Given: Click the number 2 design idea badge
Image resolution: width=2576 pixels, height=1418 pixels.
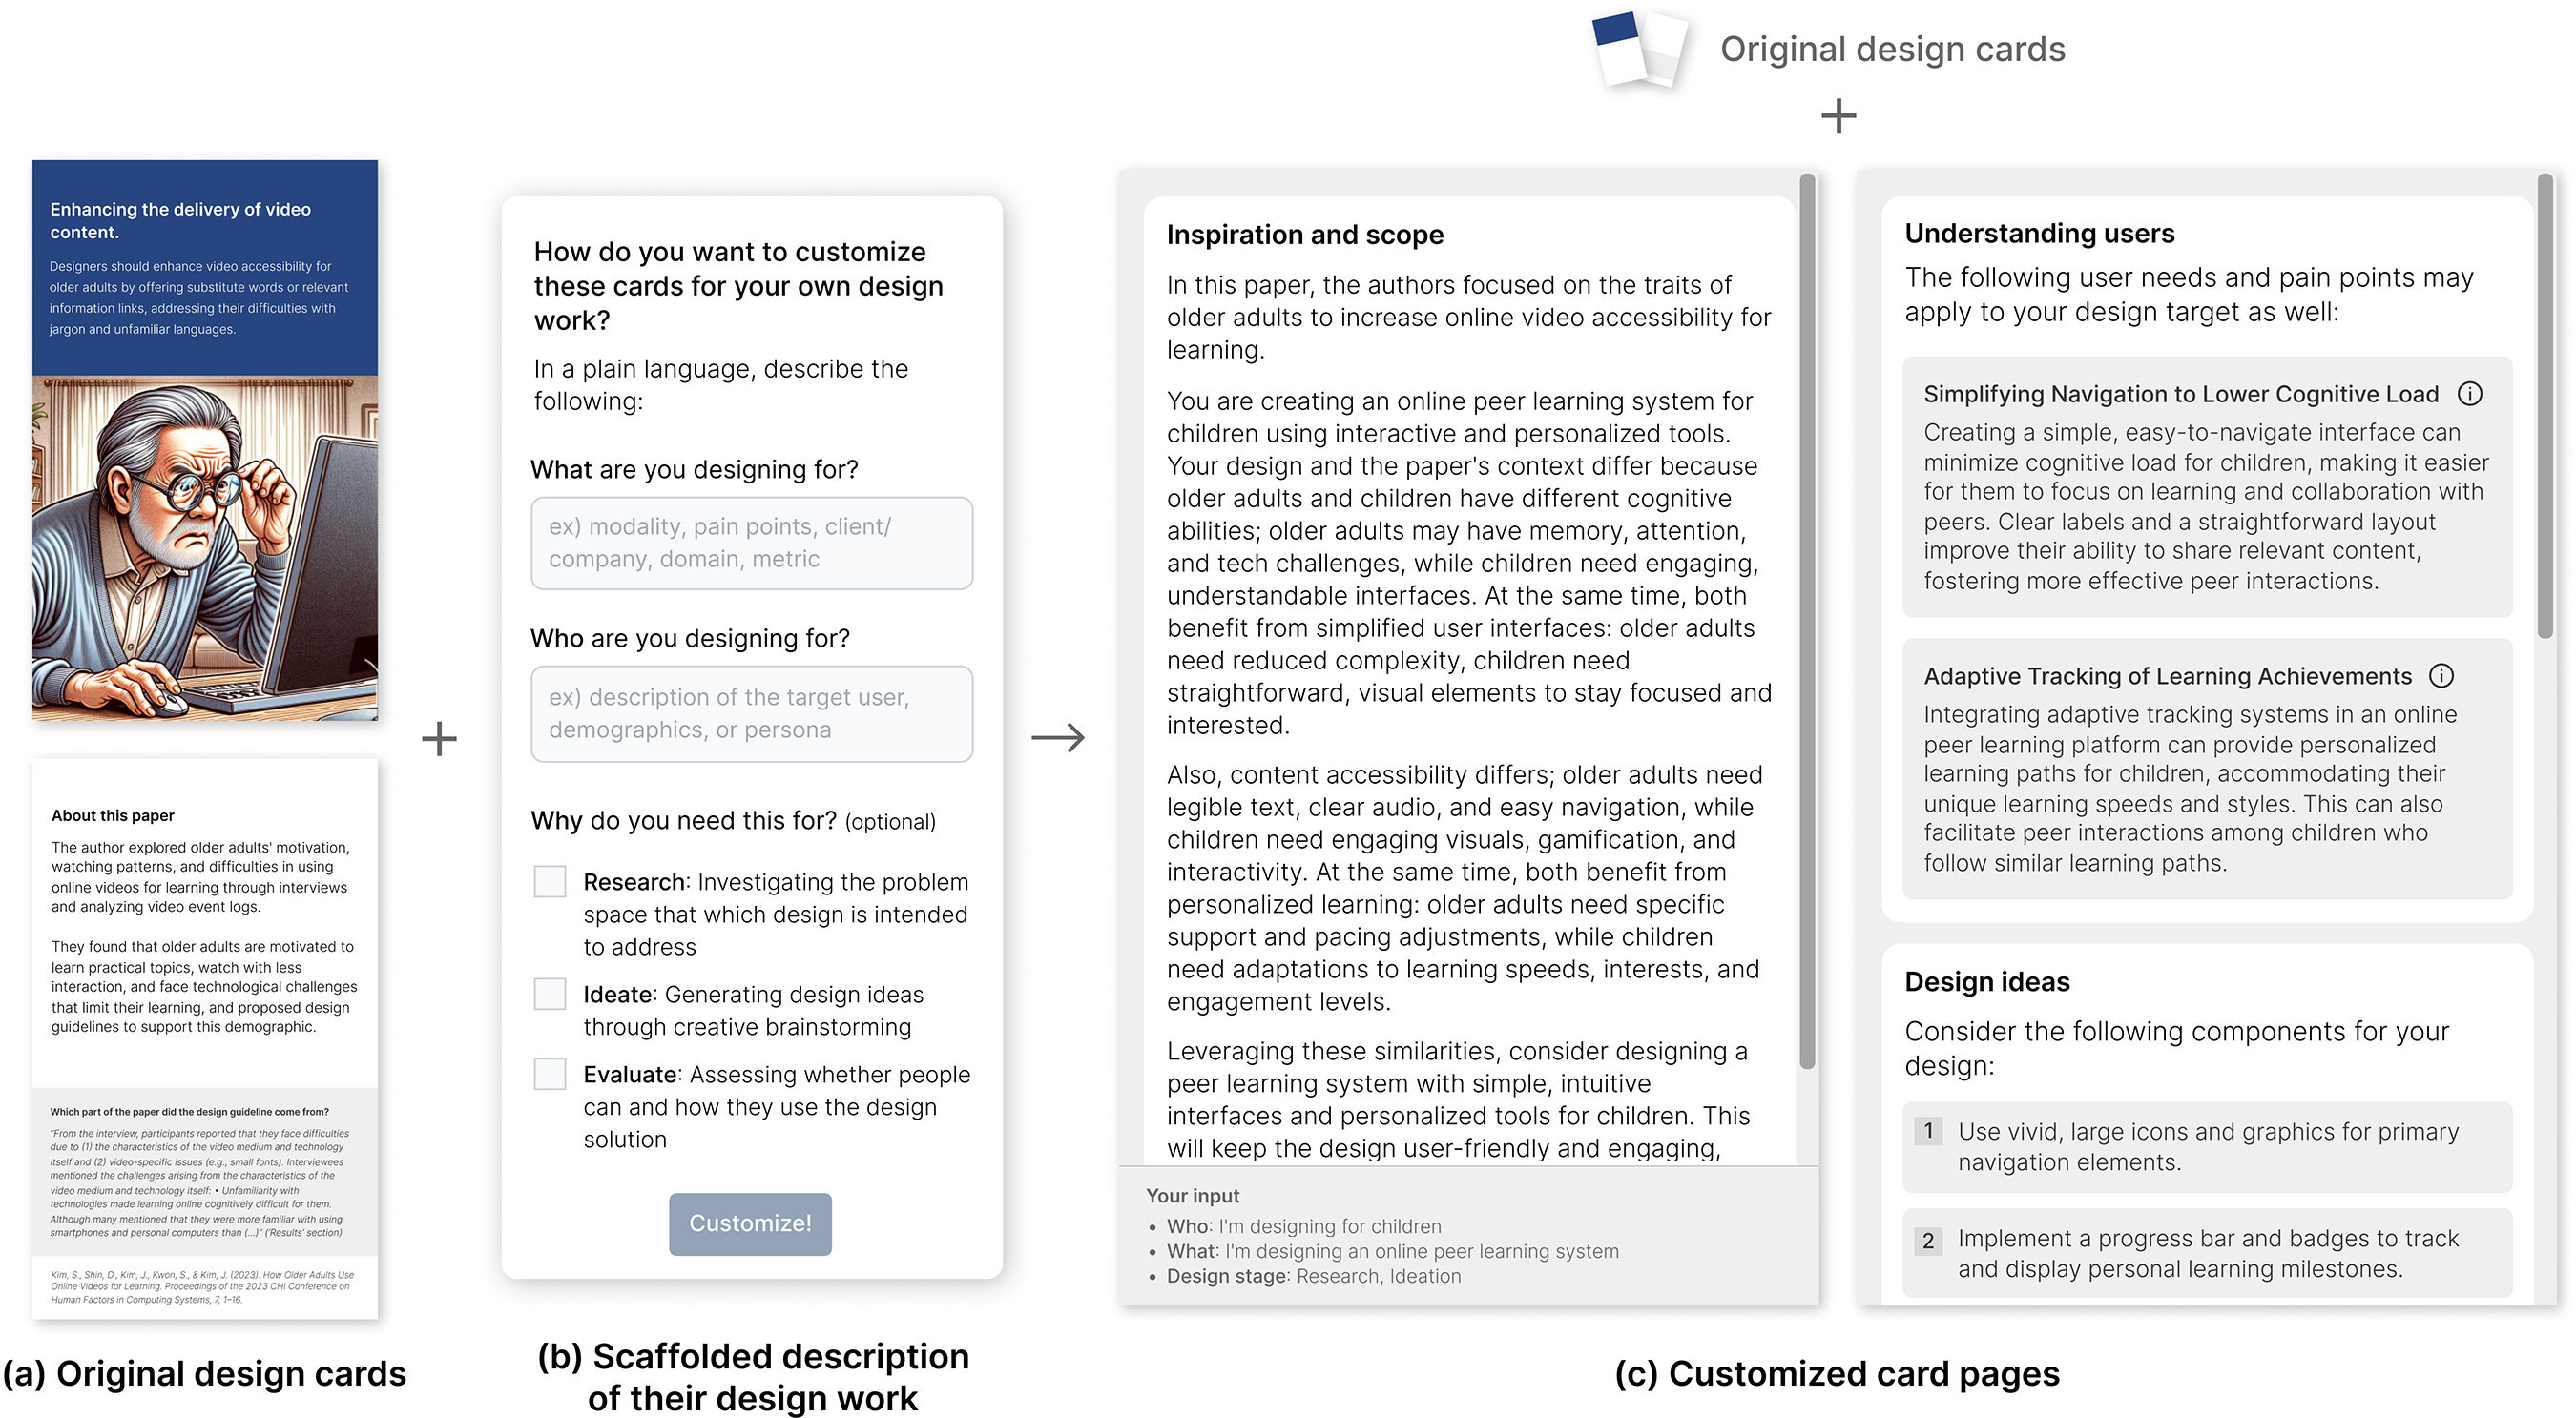Looking at the screenshot, I should (1928, 1242).
